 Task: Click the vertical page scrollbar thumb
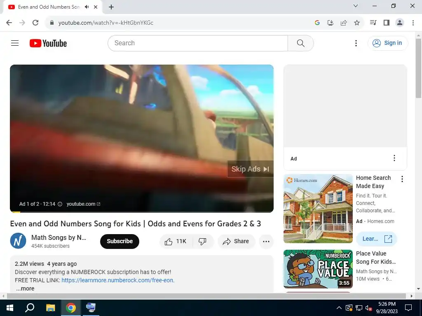click(x=418, y=68)
